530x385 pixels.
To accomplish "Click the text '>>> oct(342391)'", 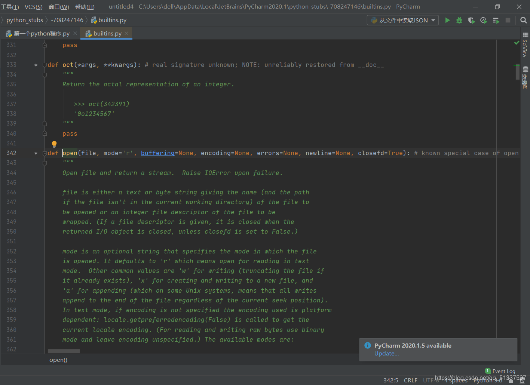I will point(102,104).
